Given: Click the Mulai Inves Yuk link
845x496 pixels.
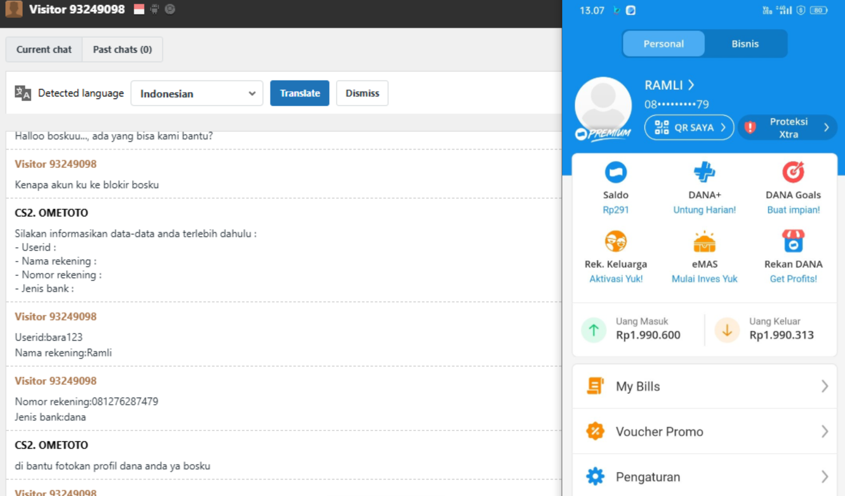Looking at the screenshot, I should tap(704, 279).
